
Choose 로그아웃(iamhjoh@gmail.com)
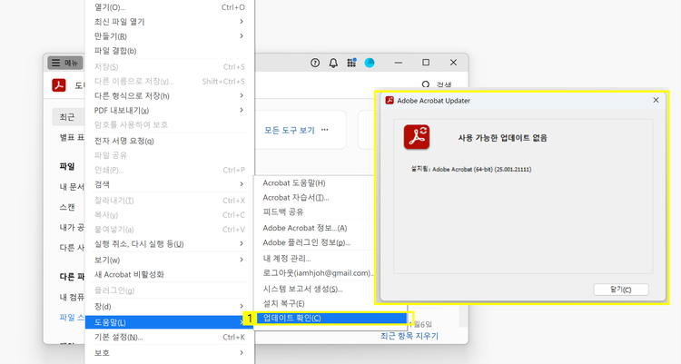[317, 273]
